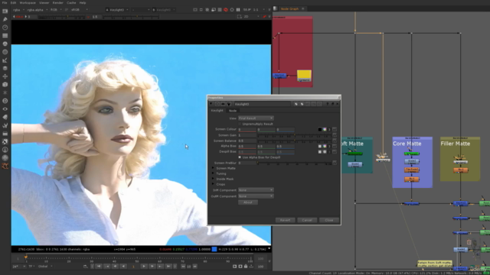Click the Core Matte backdrop title

407,144
